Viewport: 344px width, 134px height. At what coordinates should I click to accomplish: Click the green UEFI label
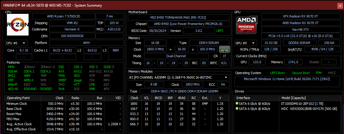[x=220, y=31]
